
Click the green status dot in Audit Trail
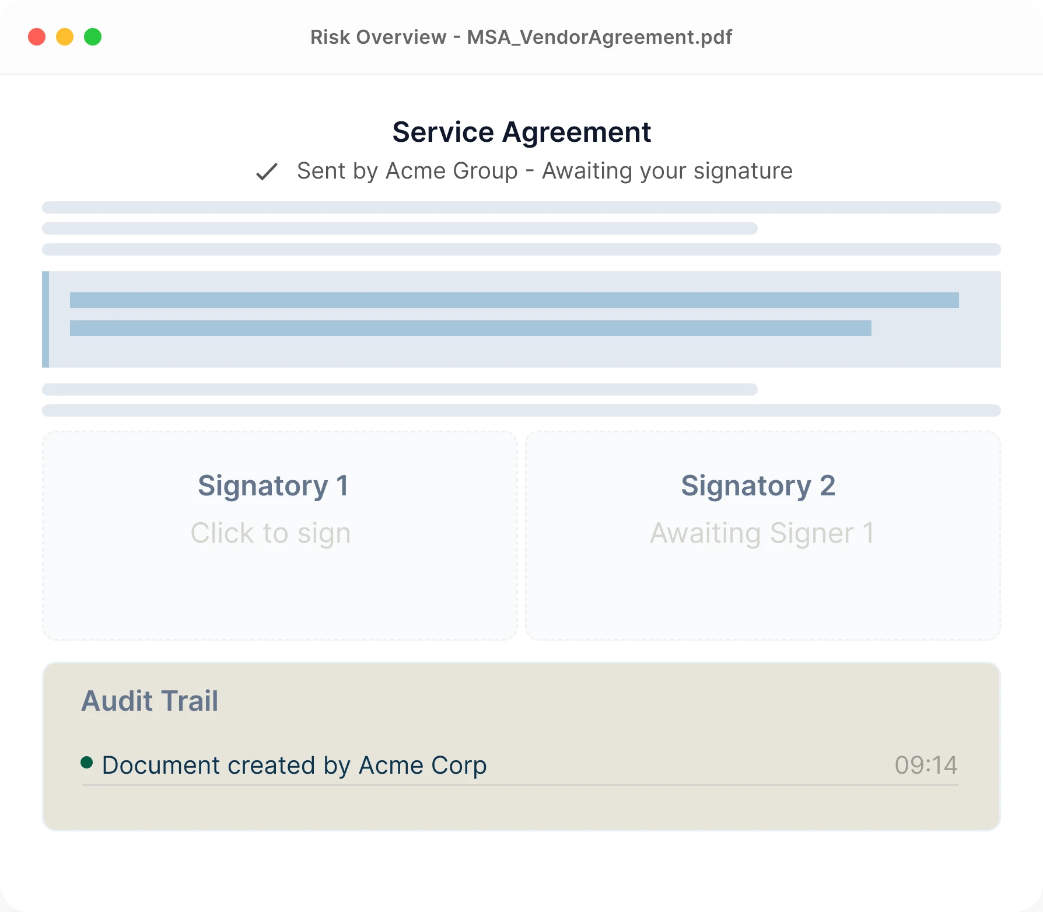(x=87, y=762)
